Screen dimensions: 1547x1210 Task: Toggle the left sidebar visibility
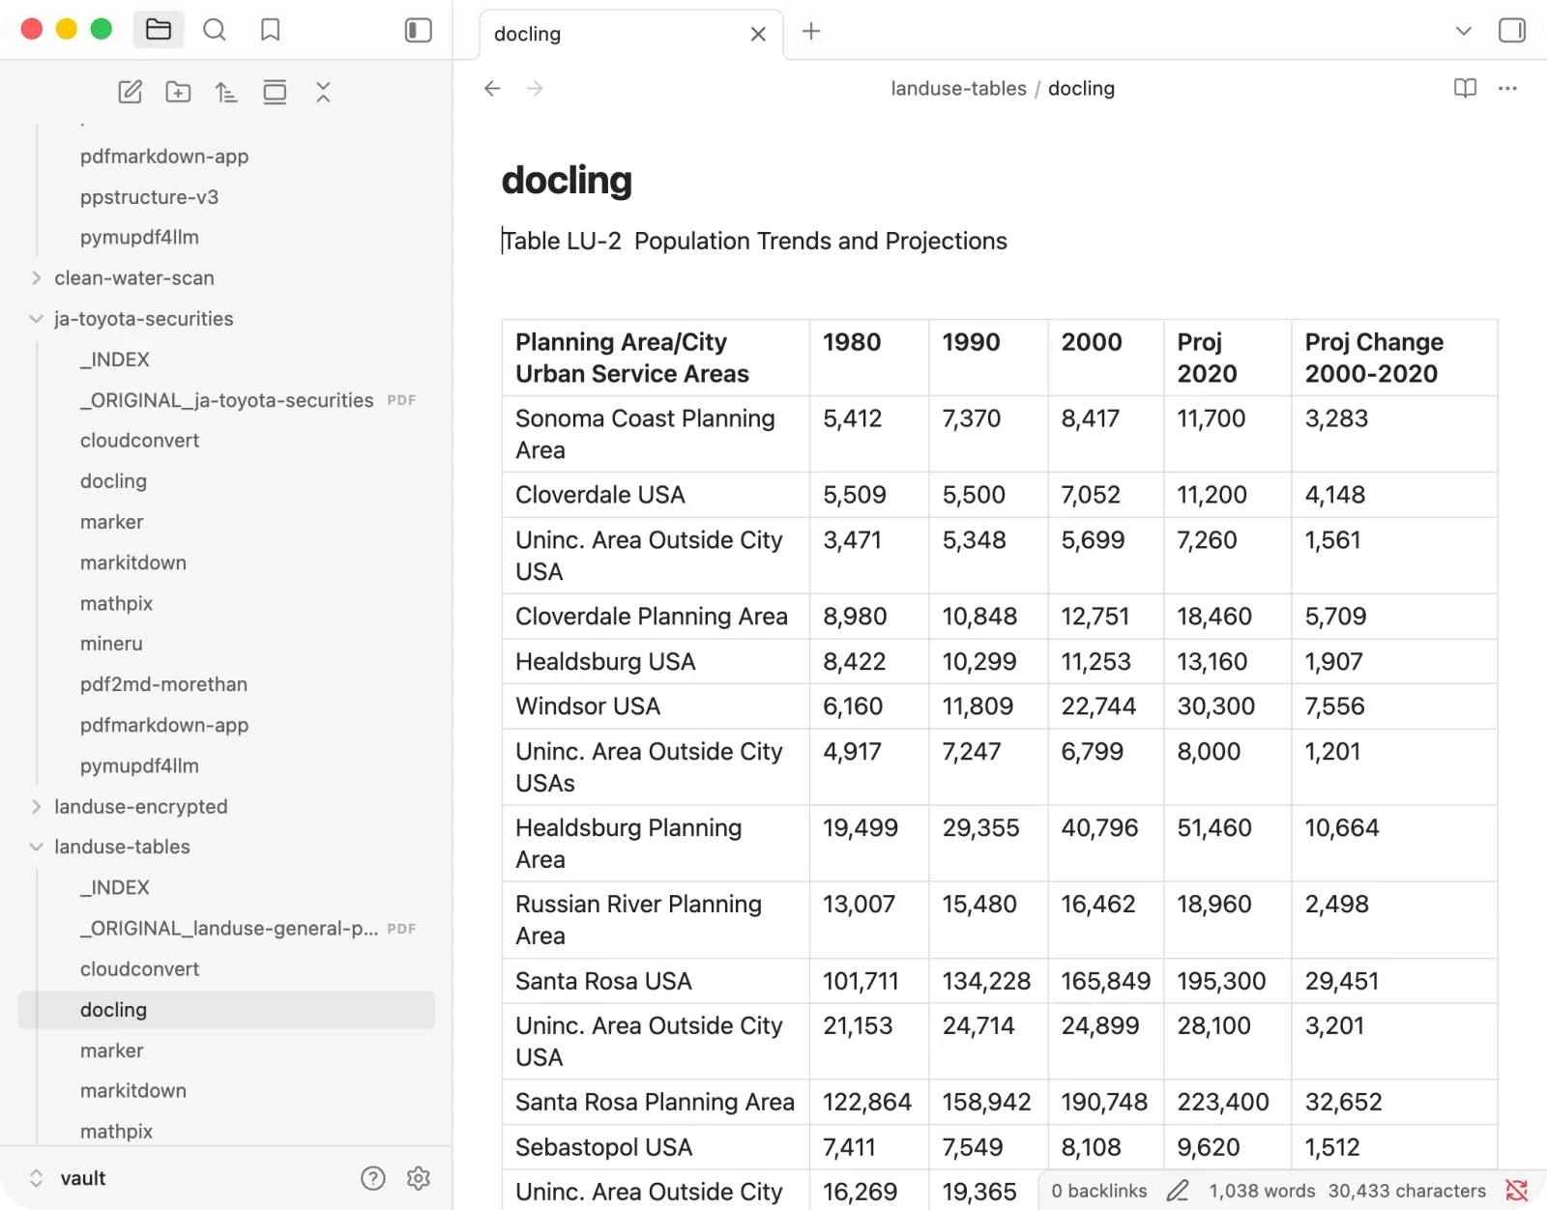click(419, 30)
